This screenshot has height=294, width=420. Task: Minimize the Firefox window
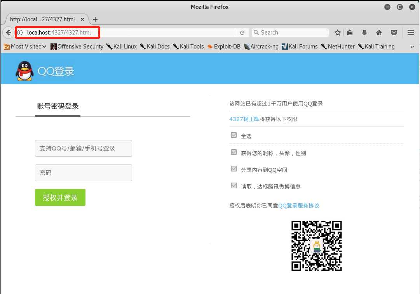pos(387,7)
